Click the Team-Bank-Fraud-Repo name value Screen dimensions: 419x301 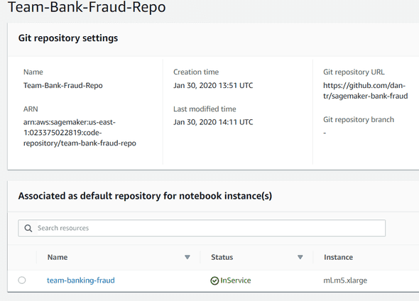tap(62, 85)
